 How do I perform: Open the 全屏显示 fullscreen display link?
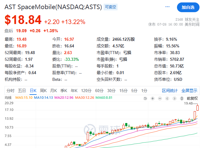189,91
